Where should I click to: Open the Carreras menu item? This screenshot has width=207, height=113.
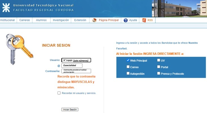(25, 20)
